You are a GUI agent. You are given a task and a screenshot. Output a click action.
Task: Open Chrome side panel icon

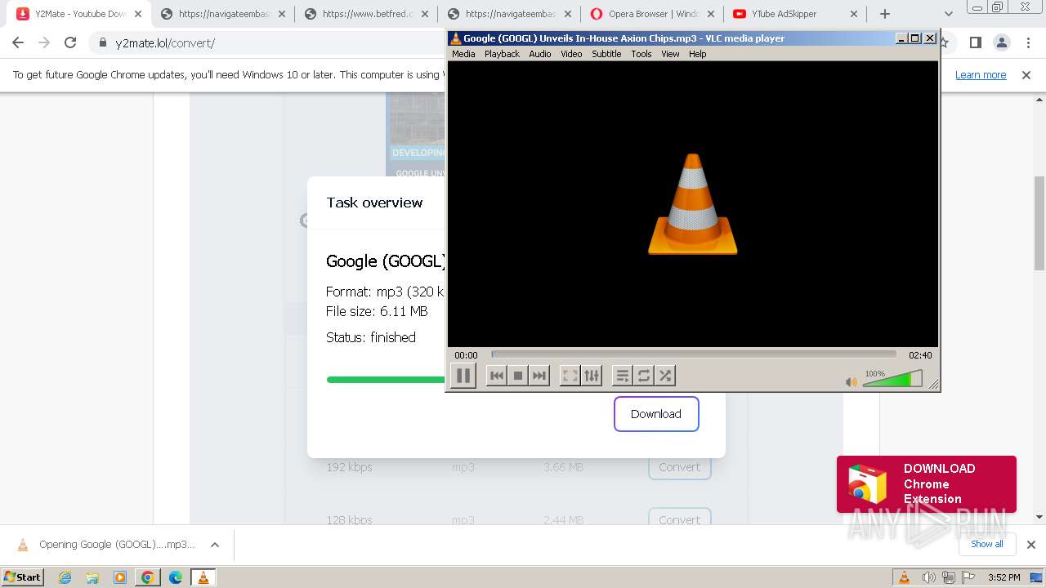(976, 43)
